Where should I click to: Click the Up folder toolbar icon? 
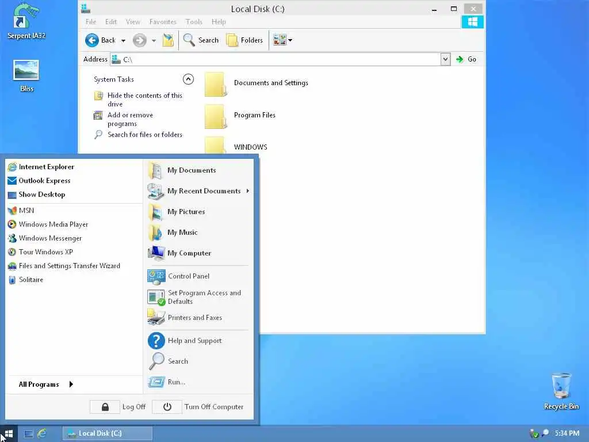pos(168,40)
